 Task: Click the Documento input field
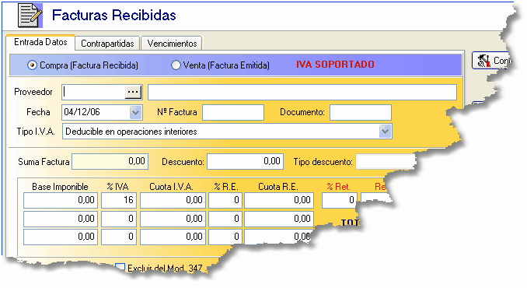point(361,112)
